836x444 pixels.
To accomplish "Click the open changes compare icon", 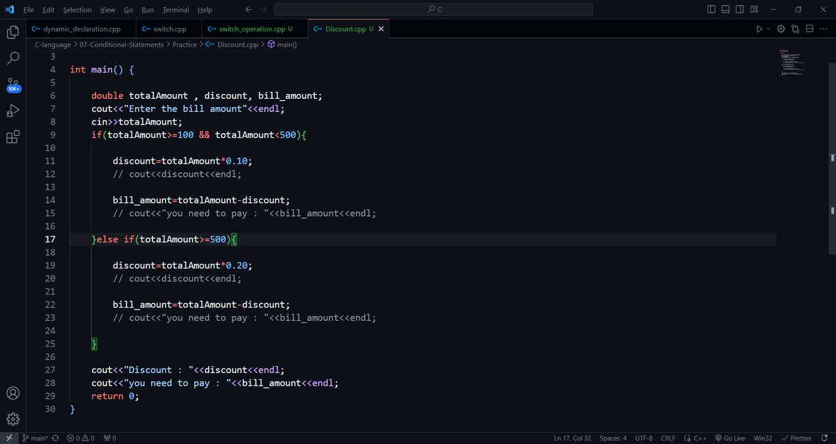I will pyautogui.click(x=795, y=29).
